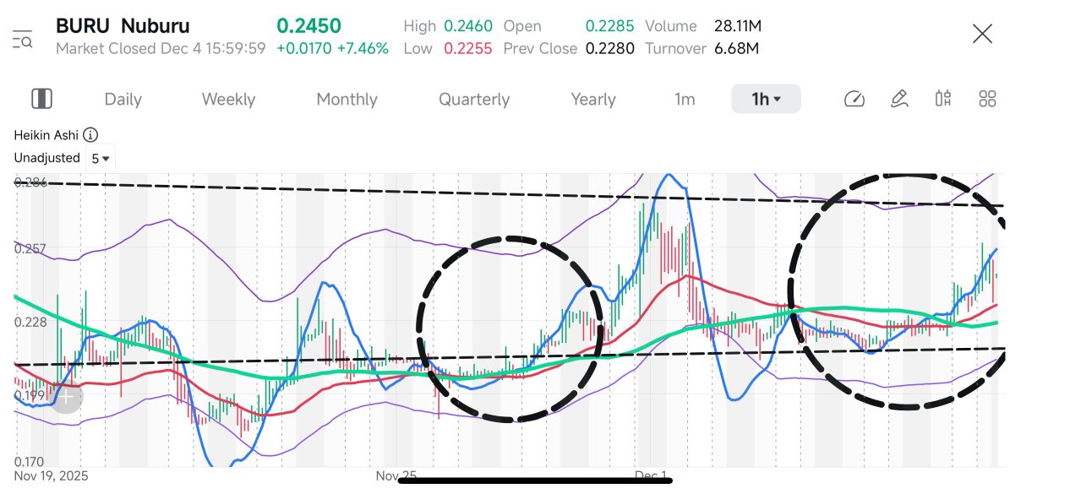Expand the 1h interval dropdown

(x=766, y=100)
